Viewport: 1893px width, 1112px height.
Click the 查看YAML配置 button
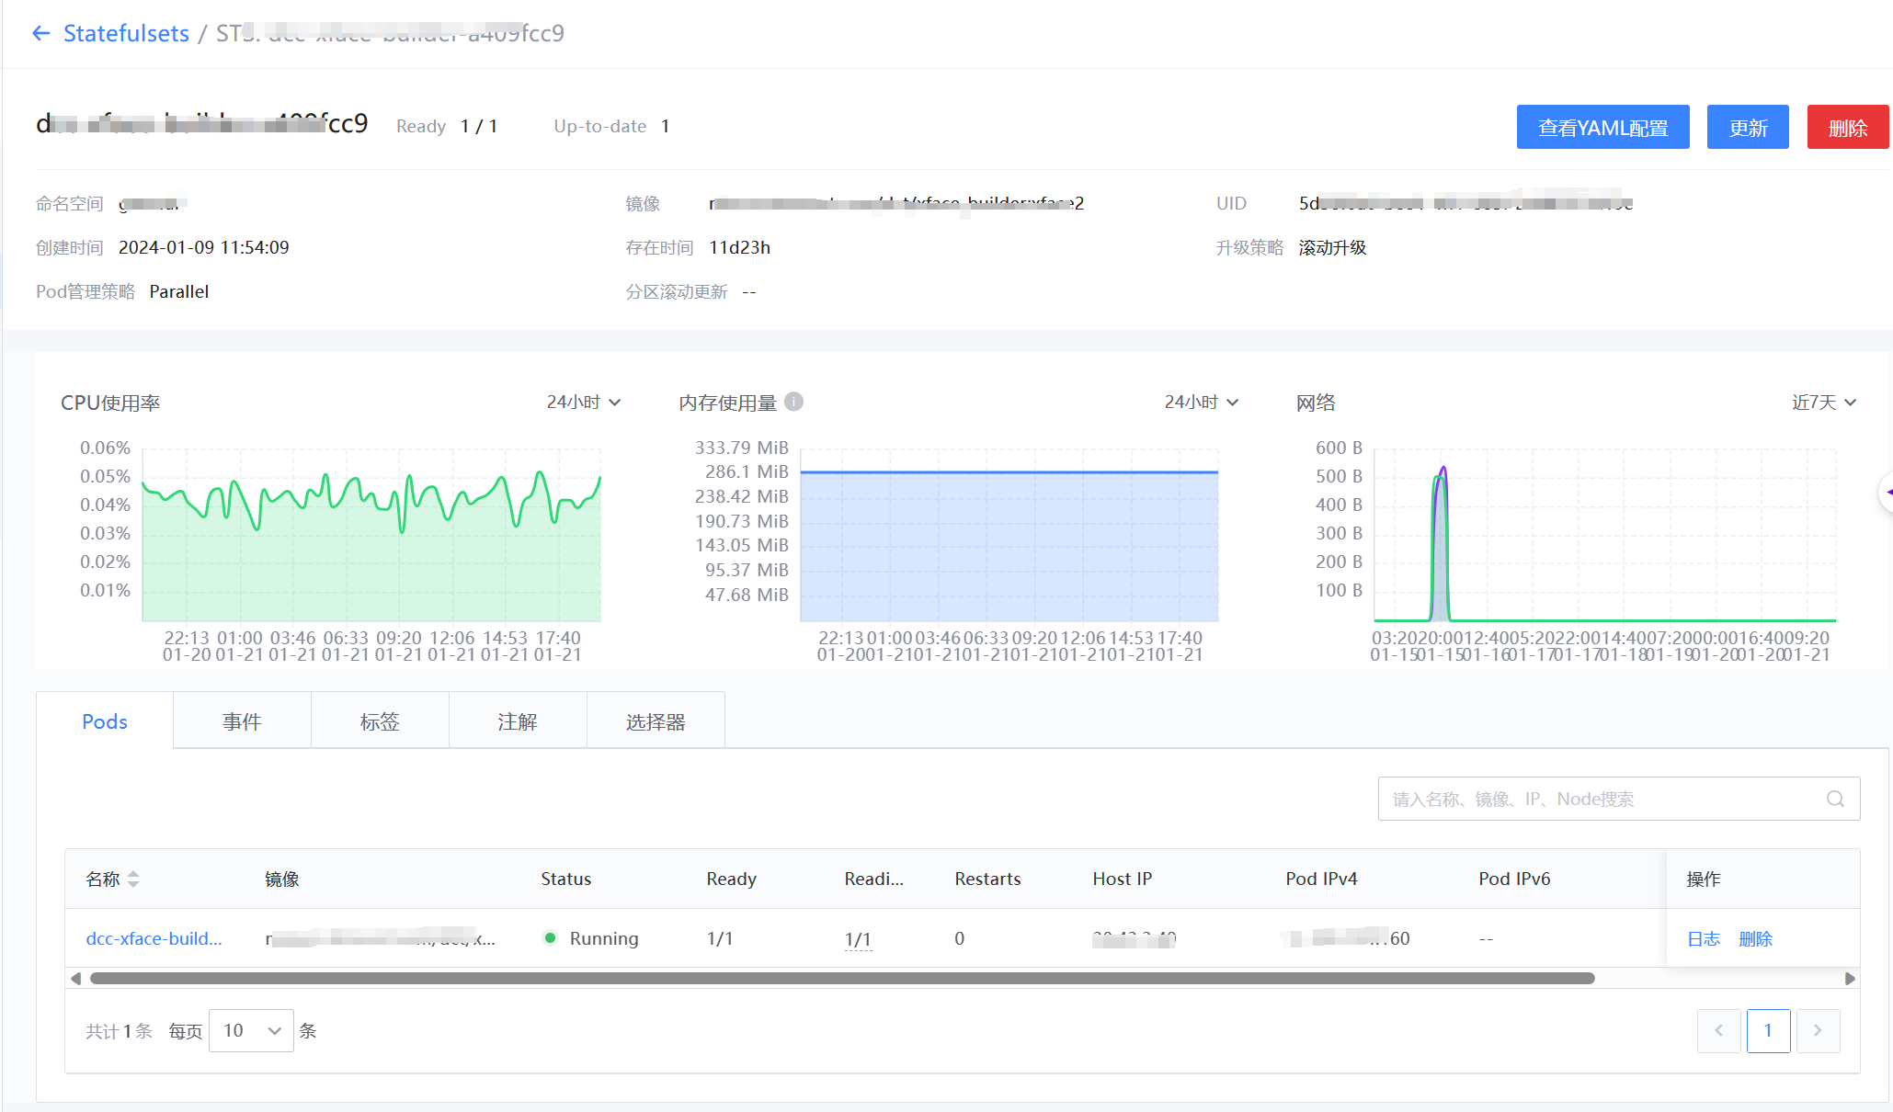[1602, 127]
